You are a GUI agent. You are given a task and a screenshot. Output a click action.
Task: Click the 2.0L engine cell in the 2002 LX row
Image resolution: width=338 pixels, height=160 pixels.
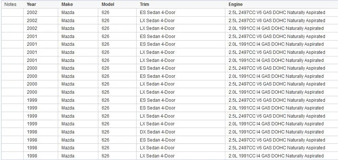pos(281,28)
